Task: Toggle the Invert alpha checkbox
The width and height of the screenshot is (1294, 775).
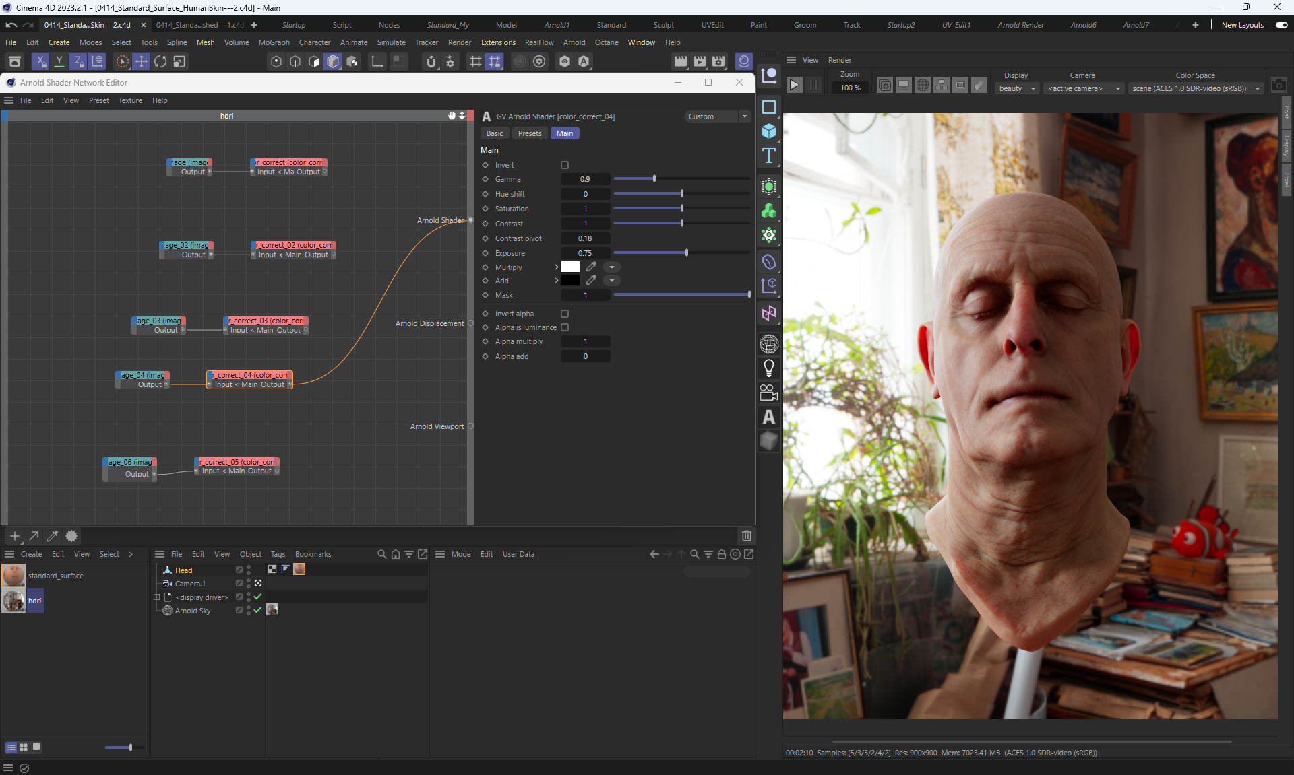Action: (565, 314)
